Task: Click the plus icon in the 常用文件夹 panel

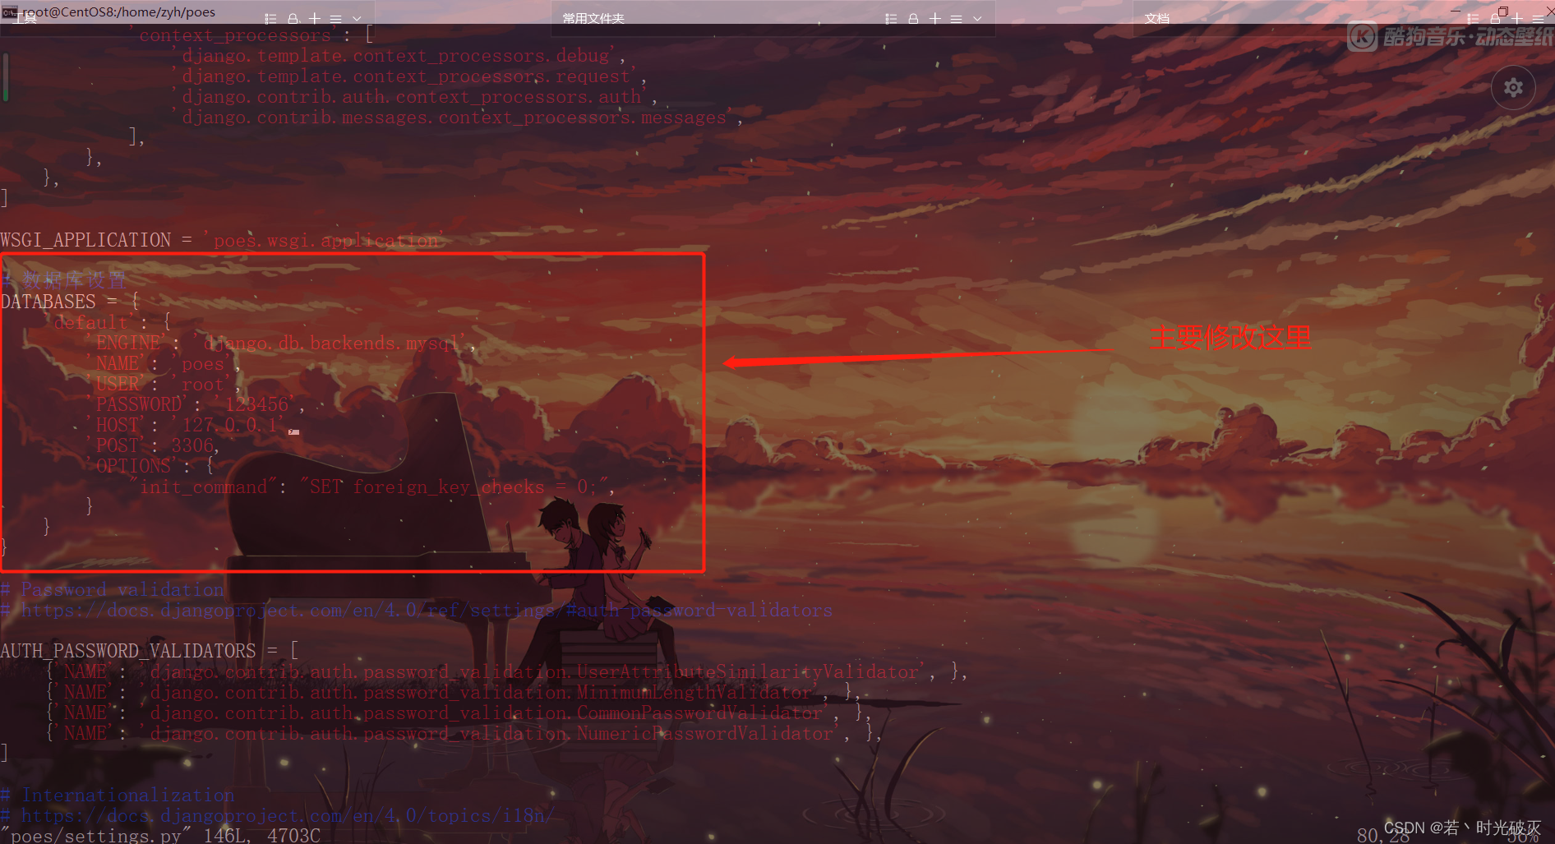Action: [x=934, y=18]
